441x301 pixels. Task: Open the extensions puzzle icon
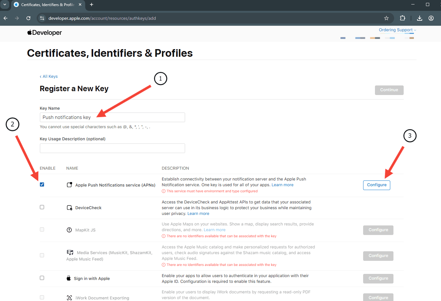(402, 18)
